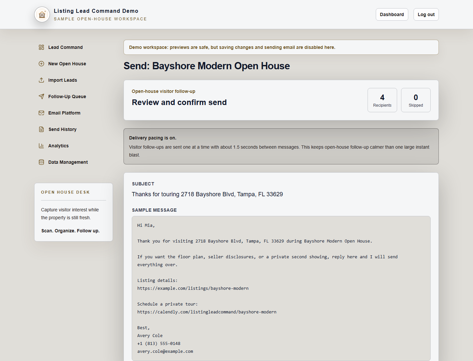Click the Dashboard button
The height and width of the screenshot is (361, 473).
pos(392,14)
